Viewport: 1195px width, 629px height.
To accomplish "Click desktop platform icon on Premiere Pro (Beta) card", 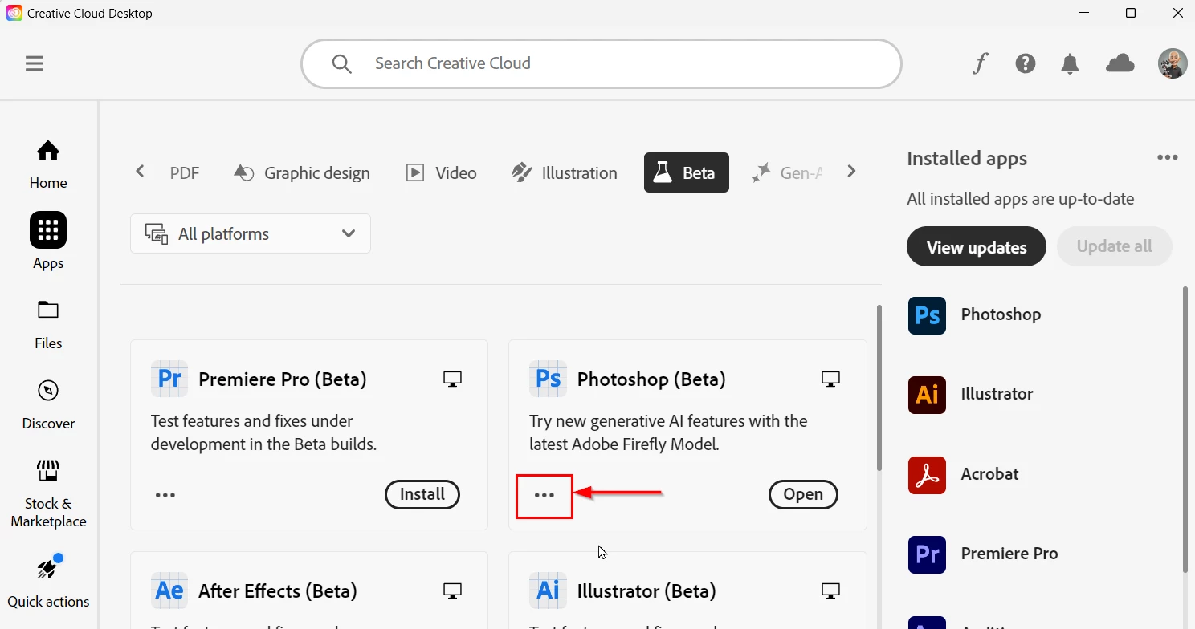I will pyautogui.click(x=453, y=379).
